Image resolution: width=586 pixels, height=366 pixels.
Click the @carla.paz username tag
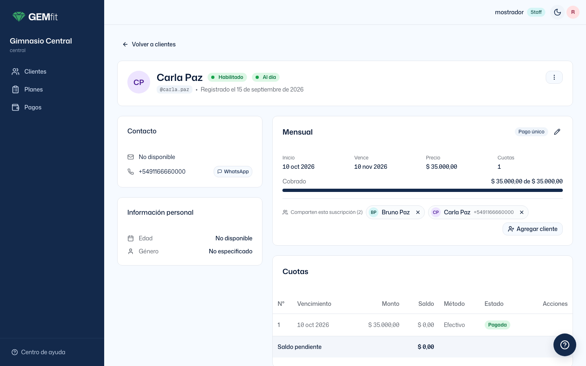click(x=175, y=89)
